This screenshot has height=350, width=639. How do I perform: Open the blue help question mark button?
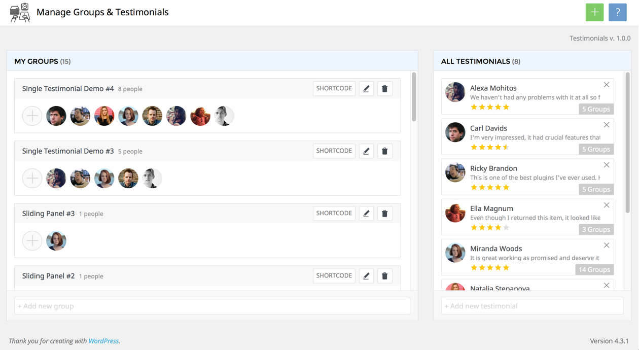pyautogui.click(x=617, y=12)
